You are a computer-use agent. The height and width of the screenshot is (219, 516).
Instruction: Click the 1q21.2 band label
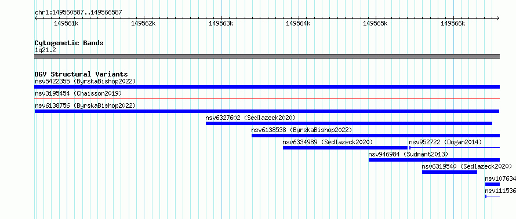coord(45,50)
